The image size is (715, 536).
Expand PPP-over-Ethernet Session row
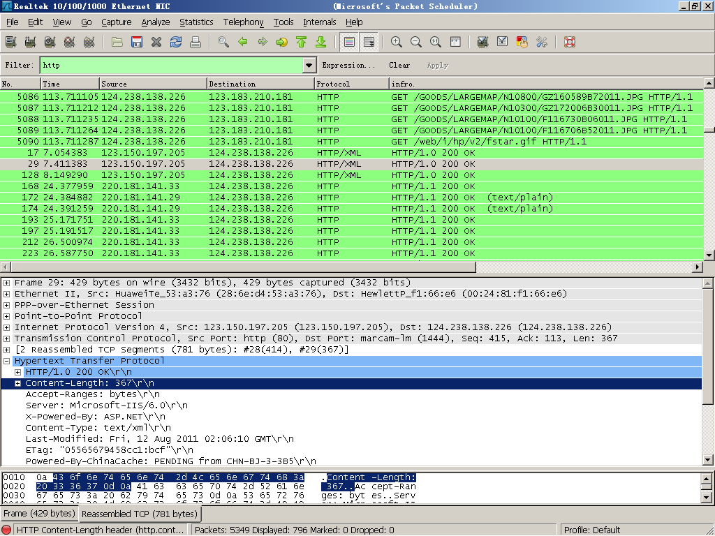(7, 305)
